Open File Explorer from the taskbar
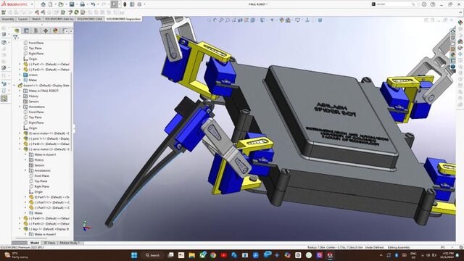The image size is (464, 261). click(x=191, y=255)
